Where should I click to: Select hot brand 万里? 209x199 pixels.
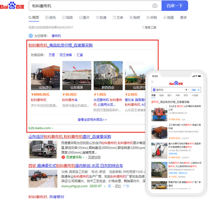52,55
